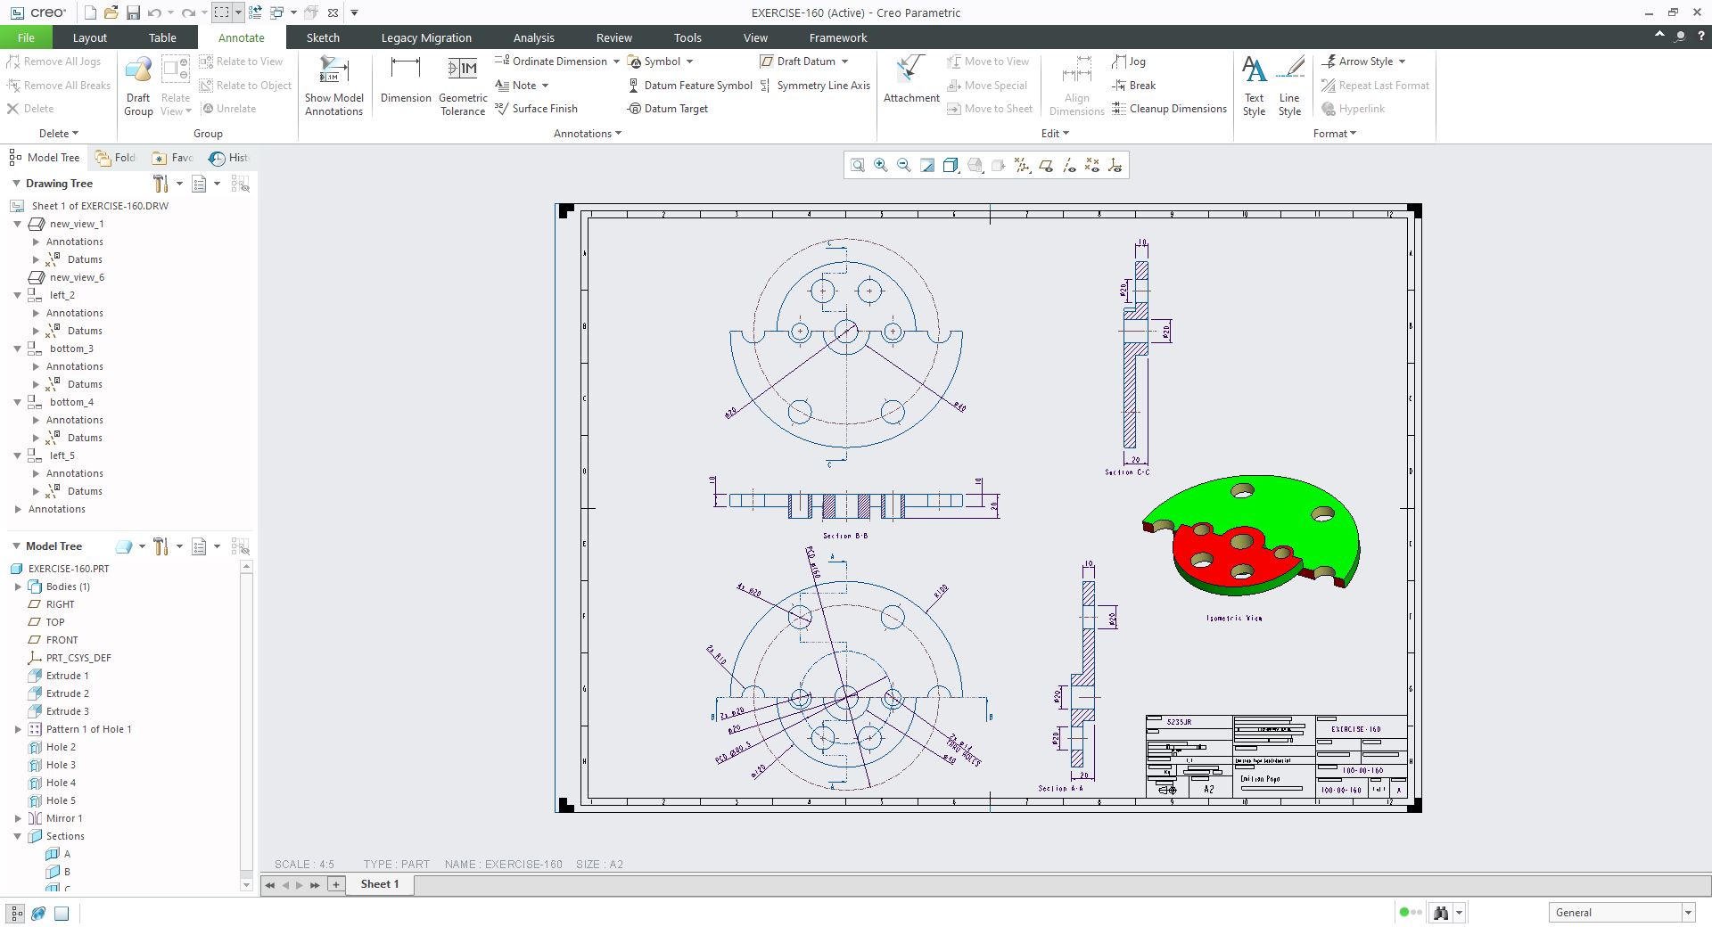Viewport: 1712px width, 927px height.
Task: Expand the Annotations group overflow arrow
Action: coord(619,134)
